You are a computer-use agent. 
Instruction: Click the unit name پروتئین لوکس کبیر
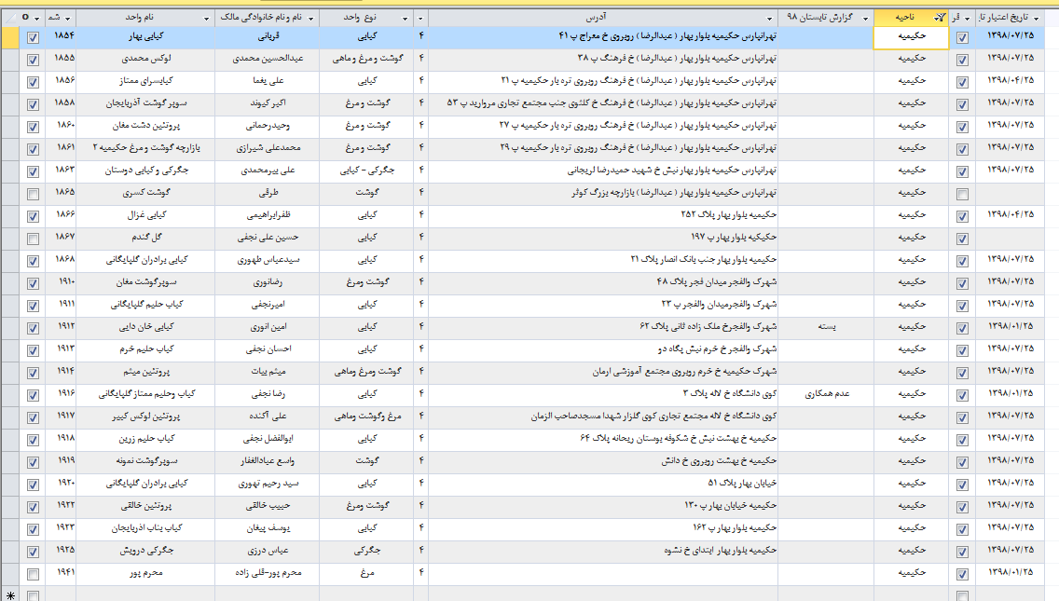tap(145, 417)
